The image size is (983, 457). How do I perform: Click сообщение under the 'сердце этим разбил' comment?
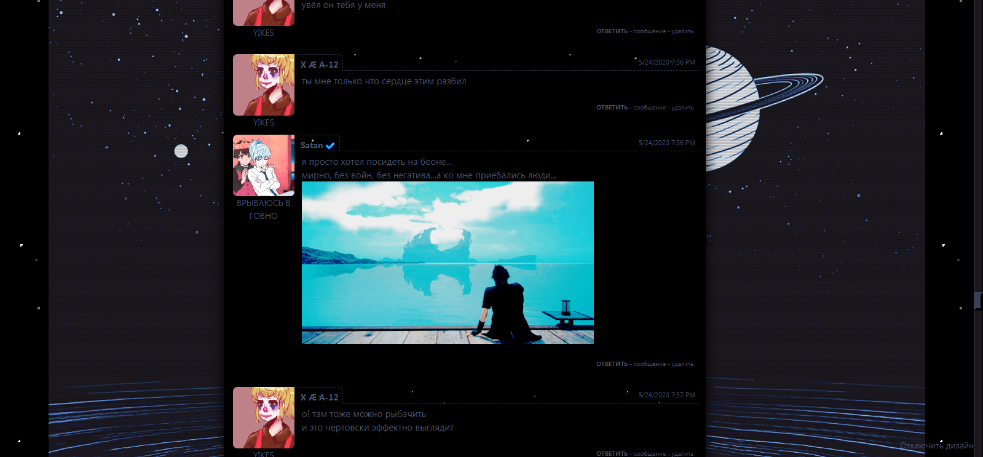649,108
